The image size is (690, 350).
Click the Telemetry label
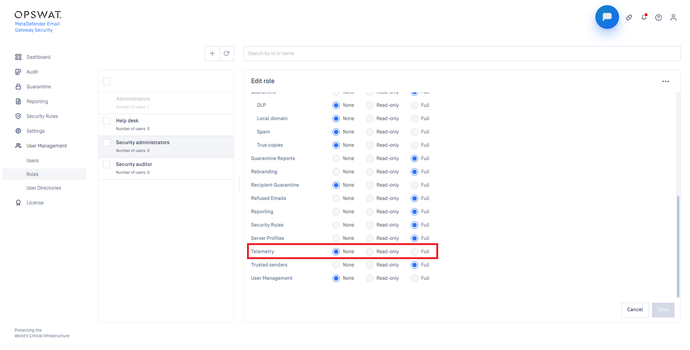[x=263, y=252]
